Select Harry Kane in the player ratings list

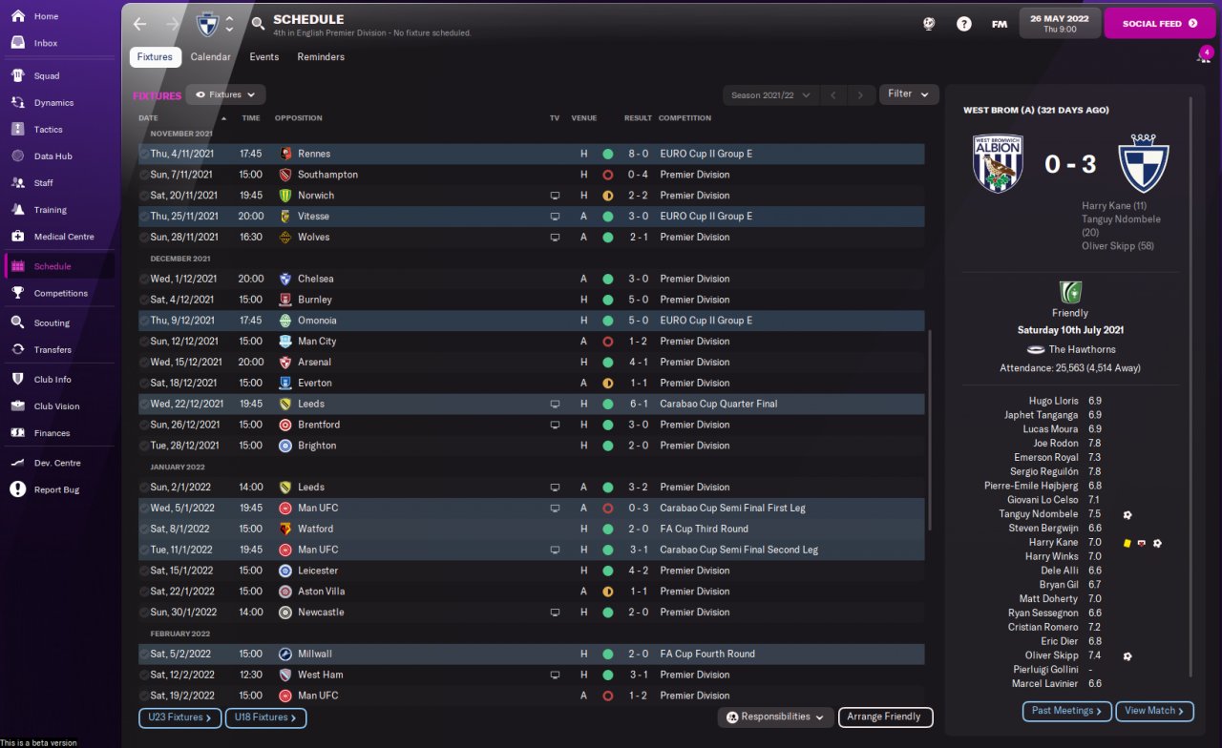[1053, 543]
